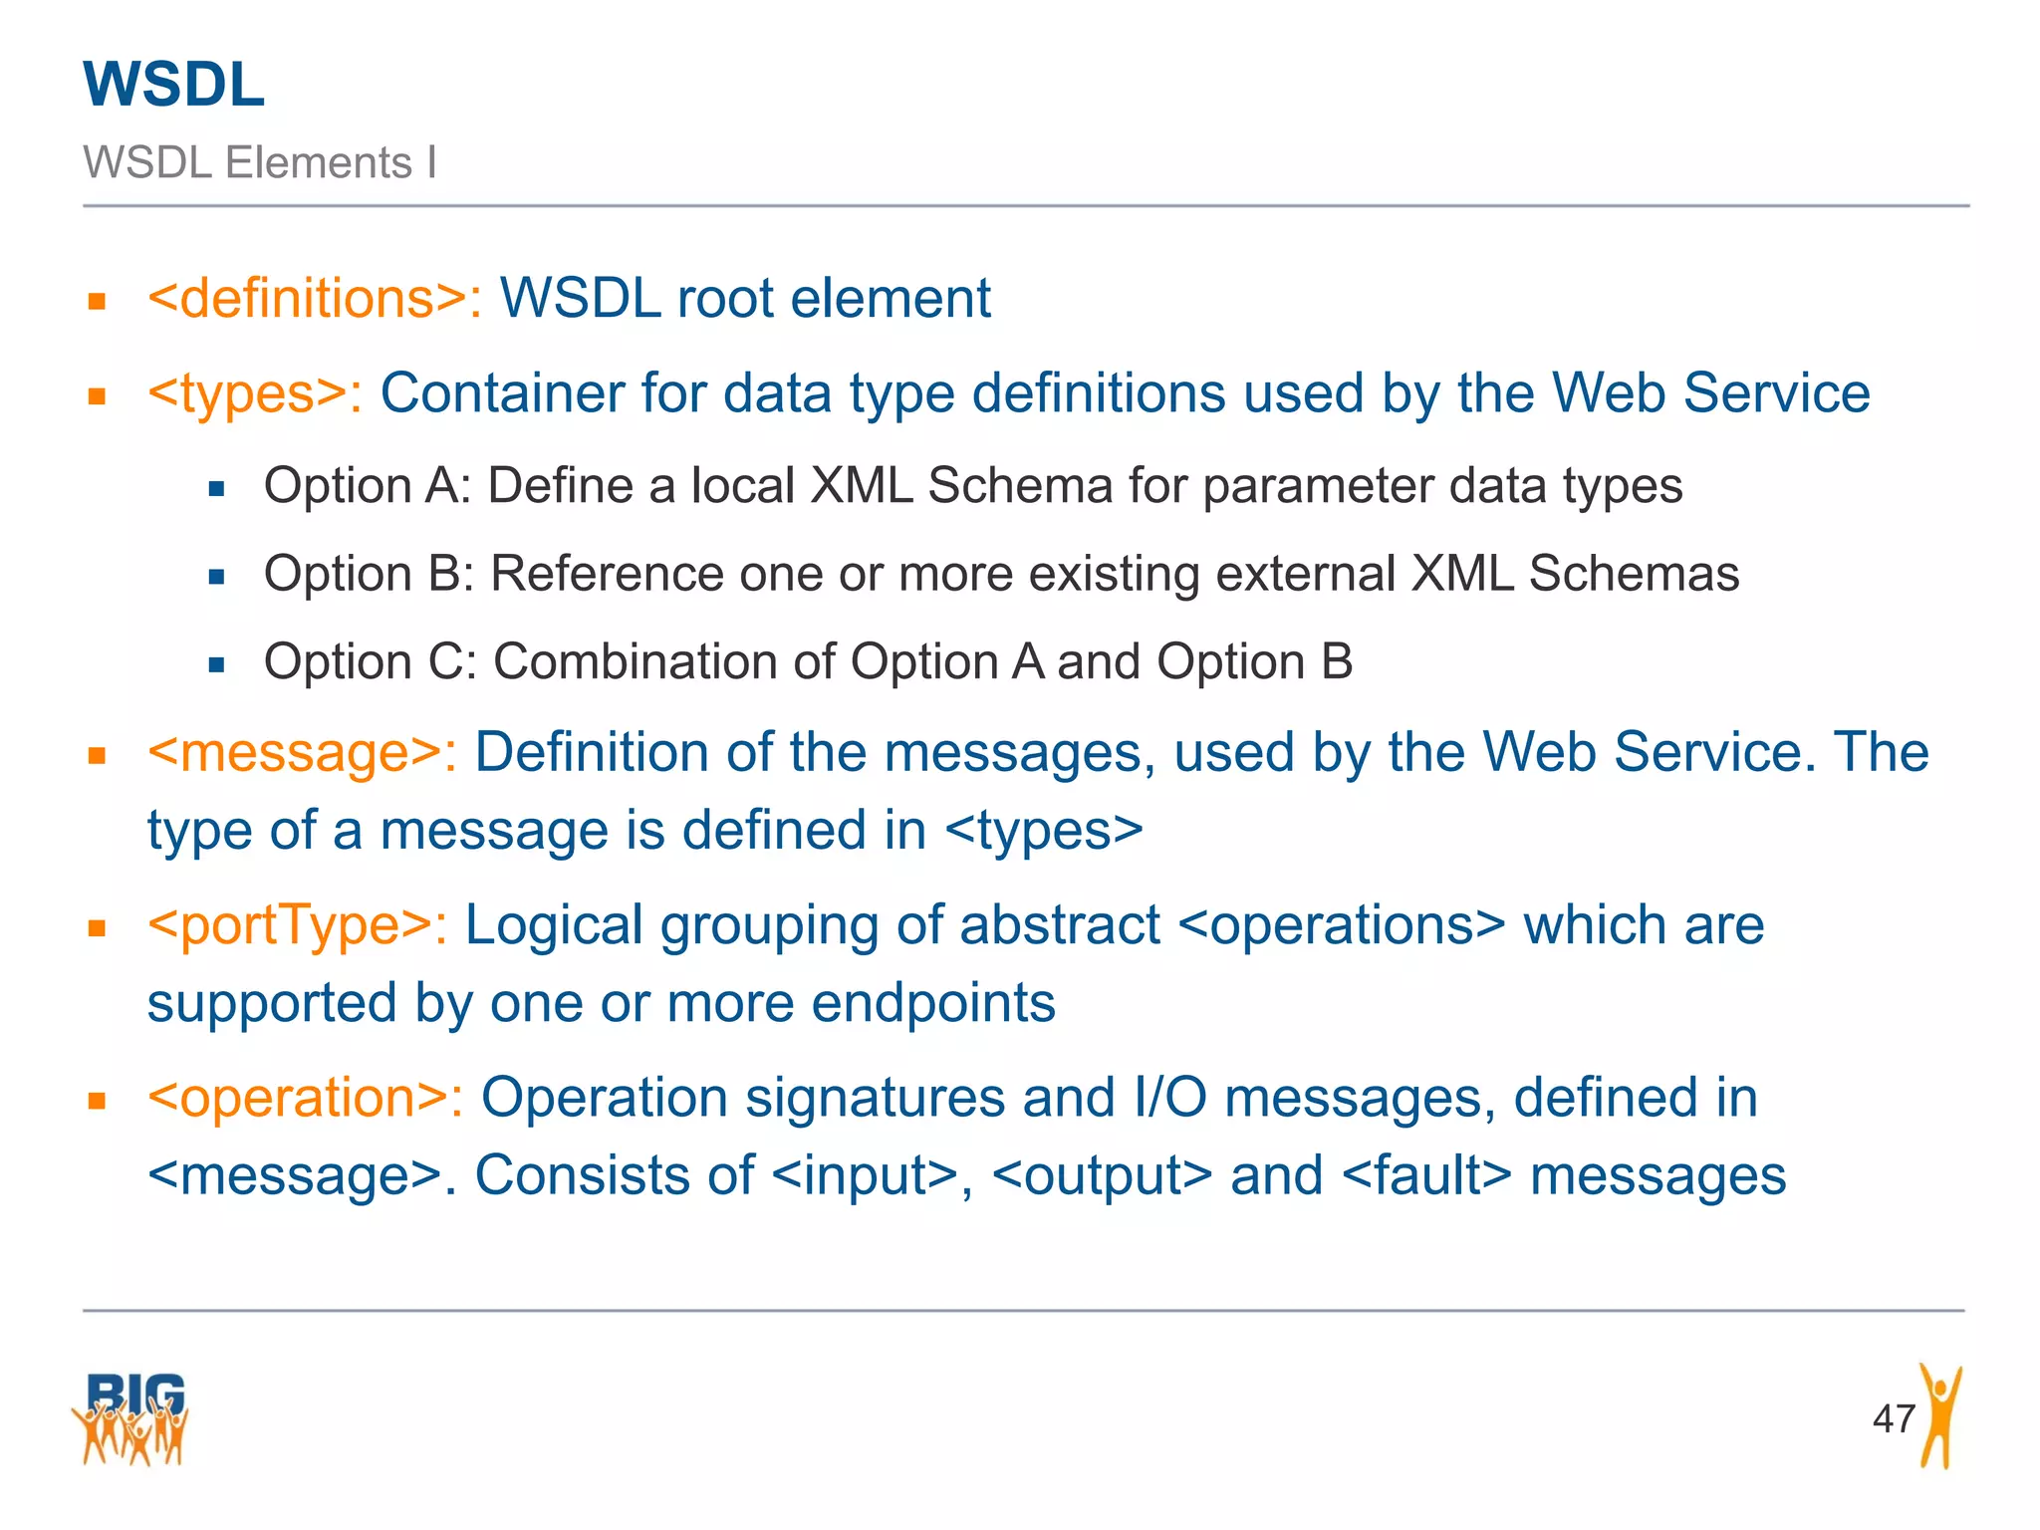Click the BIG logo with orange figures
This screenshot has height=1530, width=2040.
pyautogui.click(x=130, y=1418)
